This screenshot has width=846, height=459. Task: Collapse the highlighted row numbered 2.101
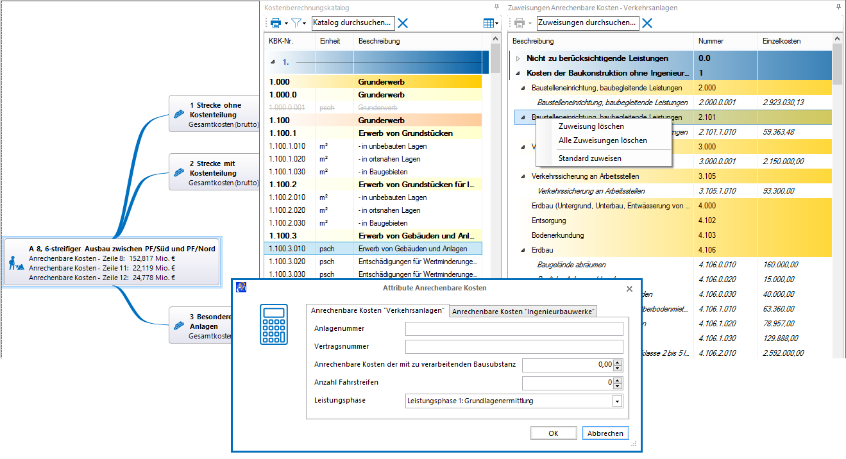523,117
